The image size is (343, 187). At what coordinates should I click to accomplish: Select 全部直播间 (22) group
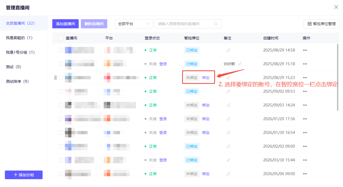[x=24, y=23]
